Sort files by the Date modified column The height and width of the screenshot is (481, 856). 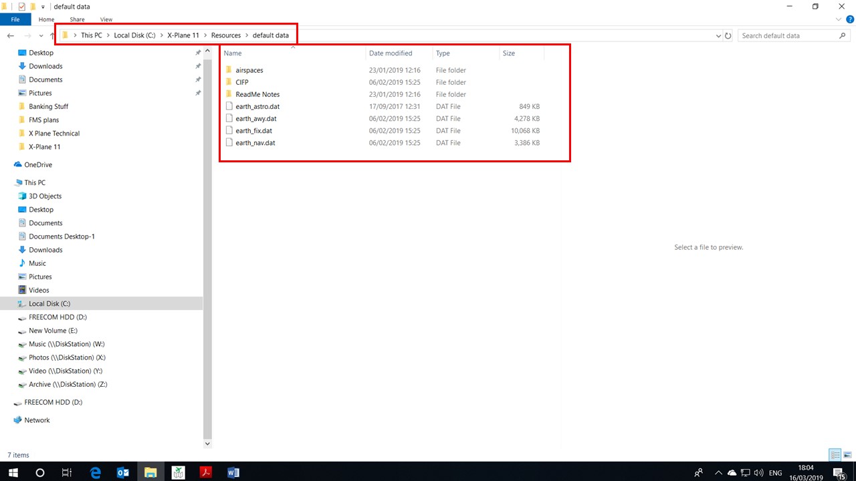click(391, 53)
